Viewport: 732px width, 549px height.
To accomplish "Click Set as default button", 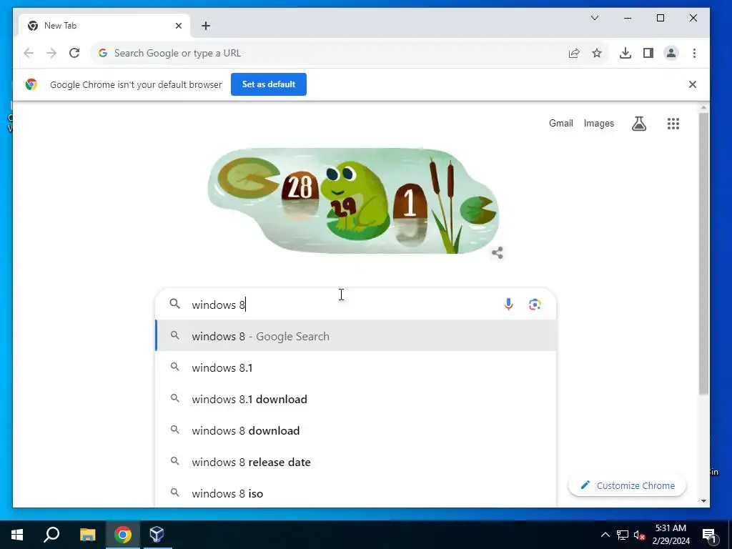I will point(269,84).
